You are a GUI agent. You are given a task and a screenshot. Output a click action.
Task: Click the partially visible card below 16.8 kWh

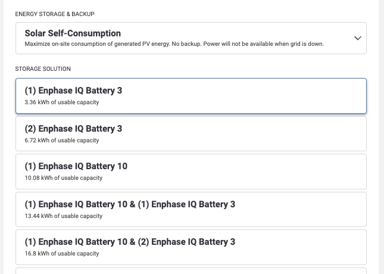pyautogui.click(x=191, y=271)
